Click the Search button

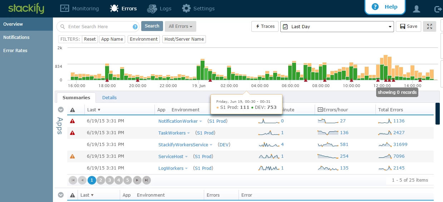pyautogui.click(x=152, y=26)
